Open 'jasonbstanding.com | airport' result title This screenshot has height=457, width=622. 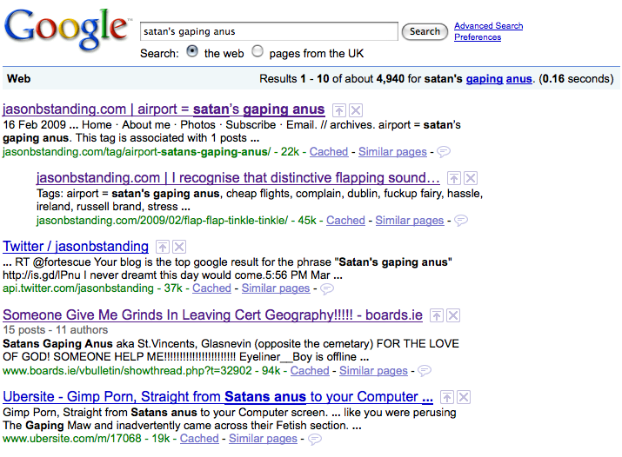[164, 109]
